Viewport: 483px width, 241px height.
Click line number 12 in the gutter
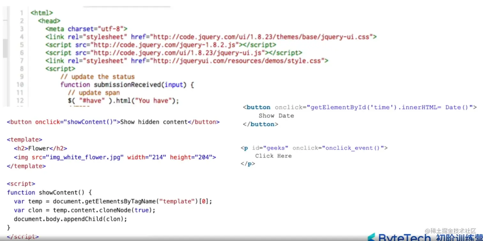pos(20,101)
